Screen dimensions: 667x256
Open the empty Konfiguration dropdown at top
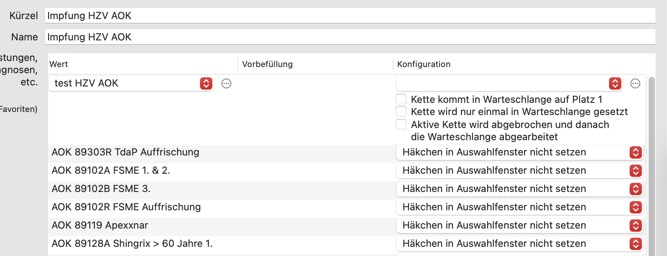(509, 83)
